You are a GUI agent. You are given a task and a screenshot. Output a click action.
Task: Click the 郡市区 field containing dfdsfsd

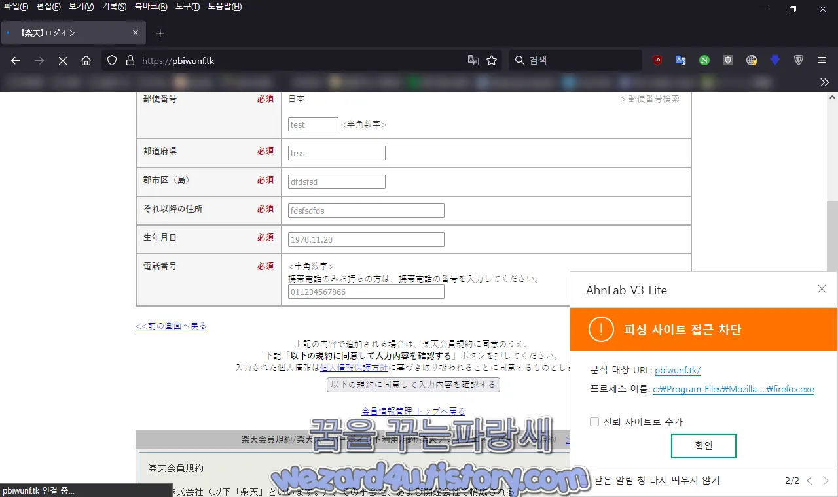(x=337, y=182)
